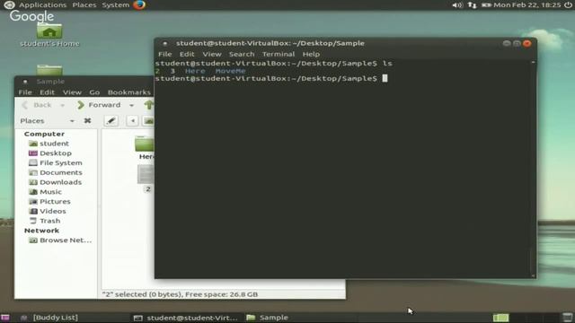Open the Places menu in the top panel

tap(84, 4)
